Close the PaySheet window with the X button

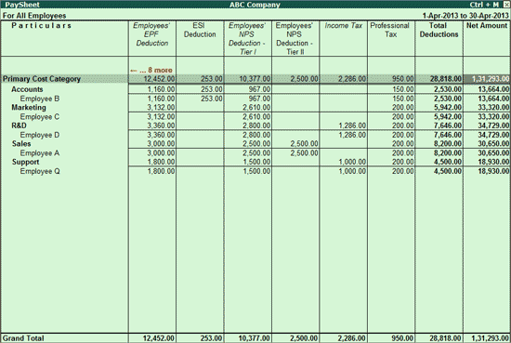(x=506, y=5)
